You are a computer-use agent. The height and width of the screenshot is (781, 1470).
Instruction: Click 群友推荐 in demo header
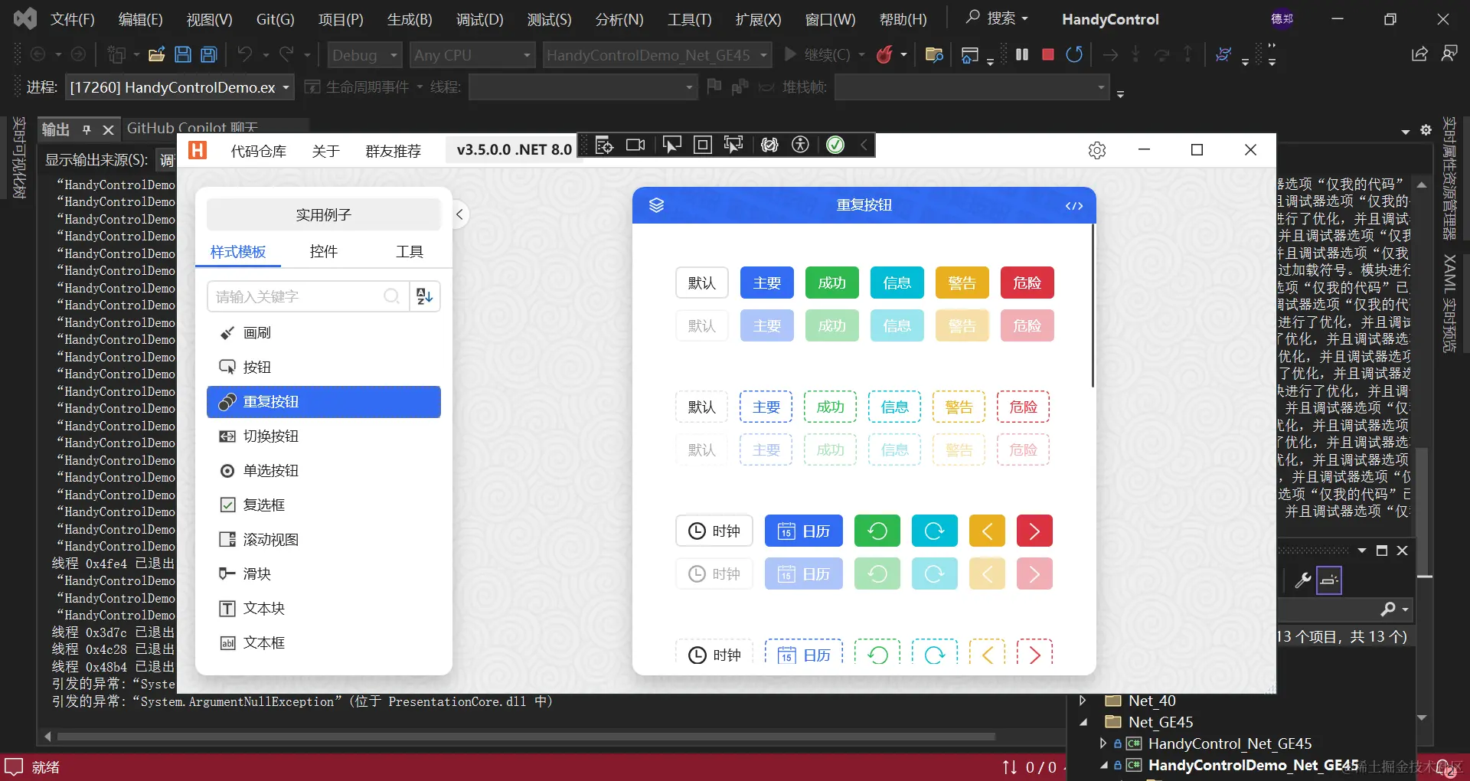coord(394,151)
